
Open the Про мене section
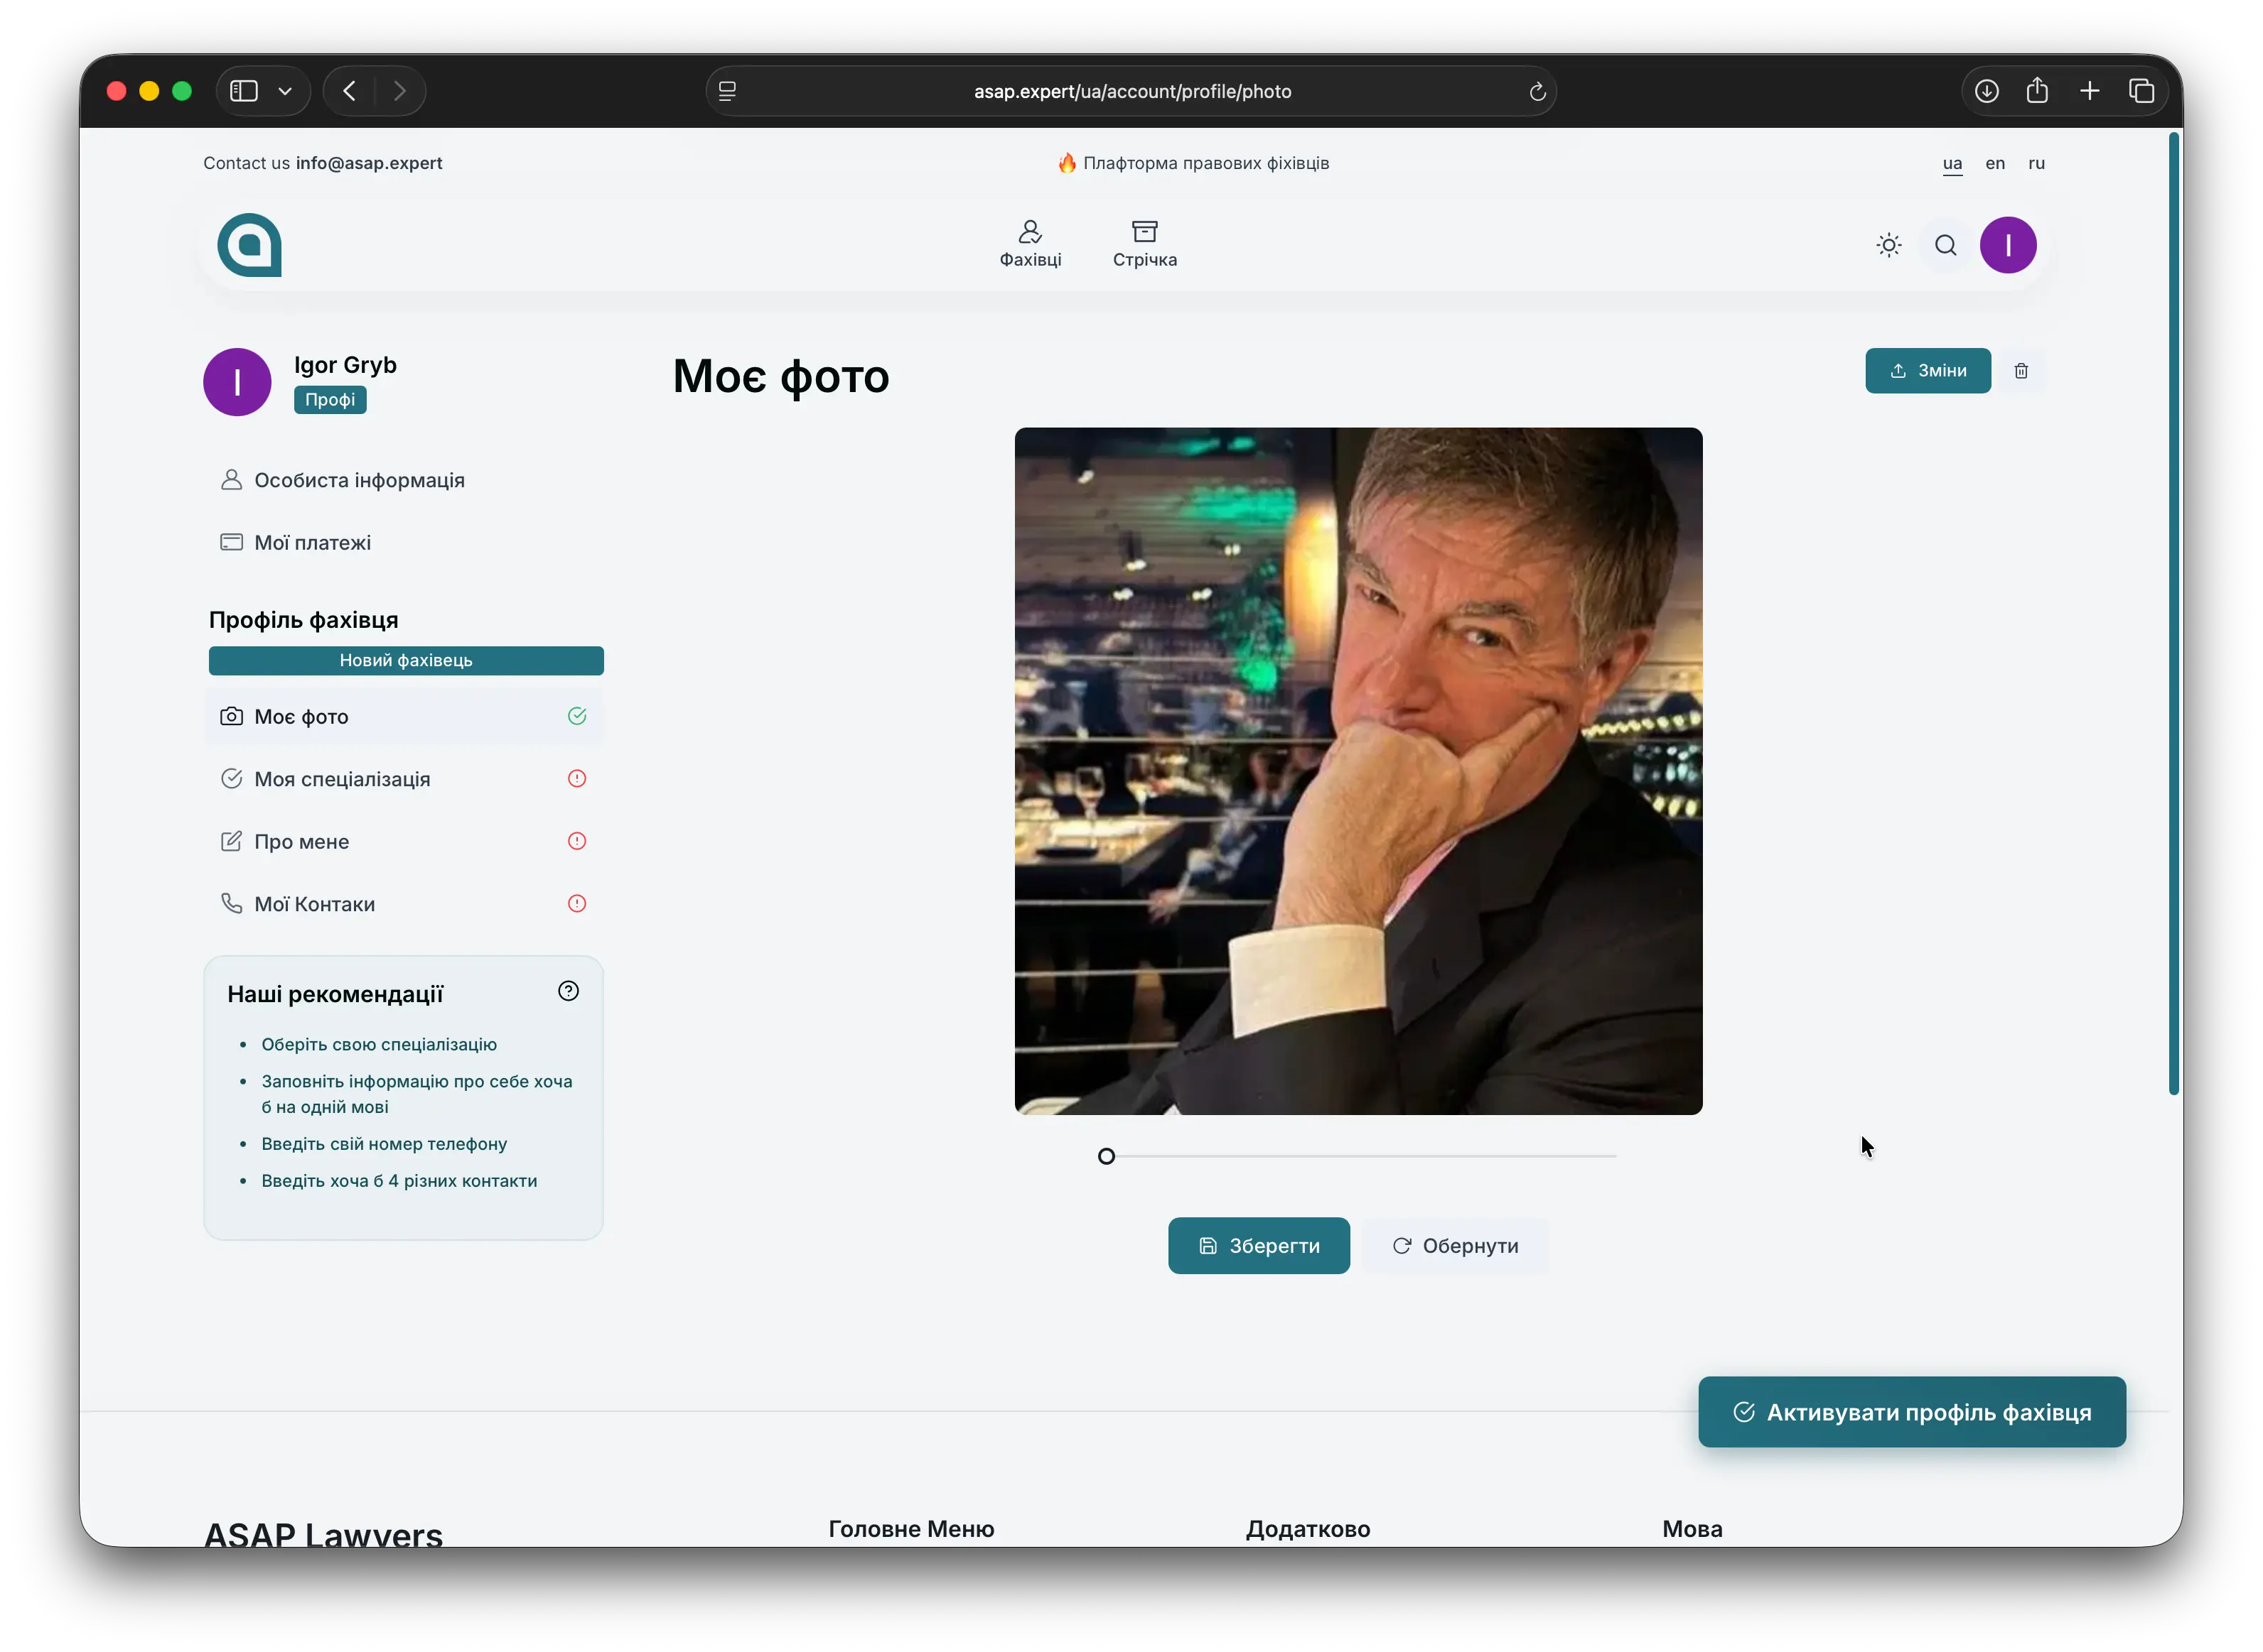[x=301, y=841]
